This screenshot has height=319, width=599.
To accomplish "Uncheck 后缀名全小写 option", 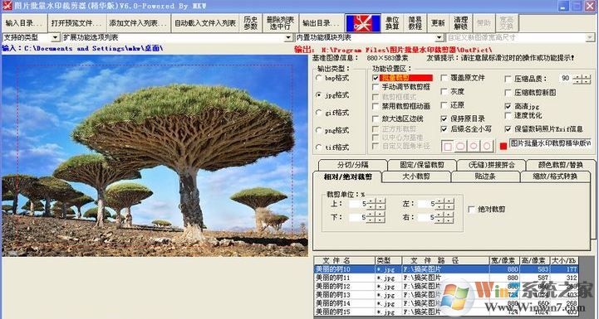I will pyautogui.click(x=444, y=128).
